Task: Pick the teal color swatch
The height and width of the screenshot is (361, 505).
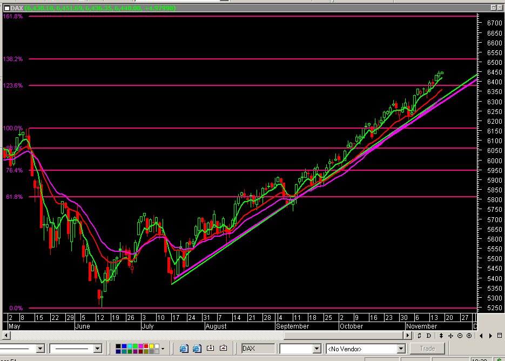Action: (124, 351)
